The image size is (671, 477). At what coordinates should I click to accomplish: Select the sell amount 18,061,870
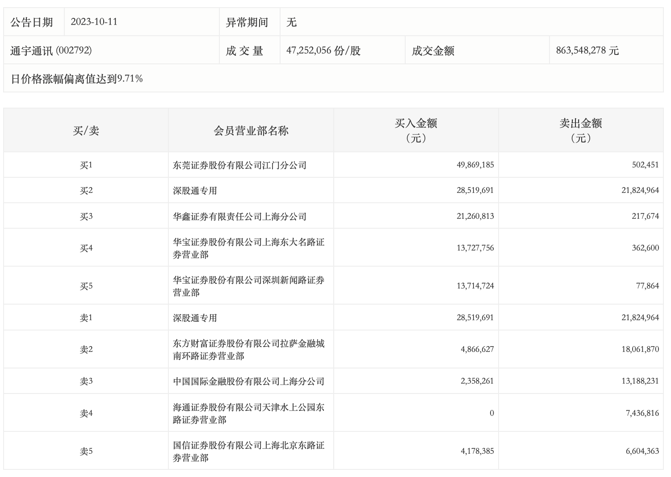coord(640,349)
